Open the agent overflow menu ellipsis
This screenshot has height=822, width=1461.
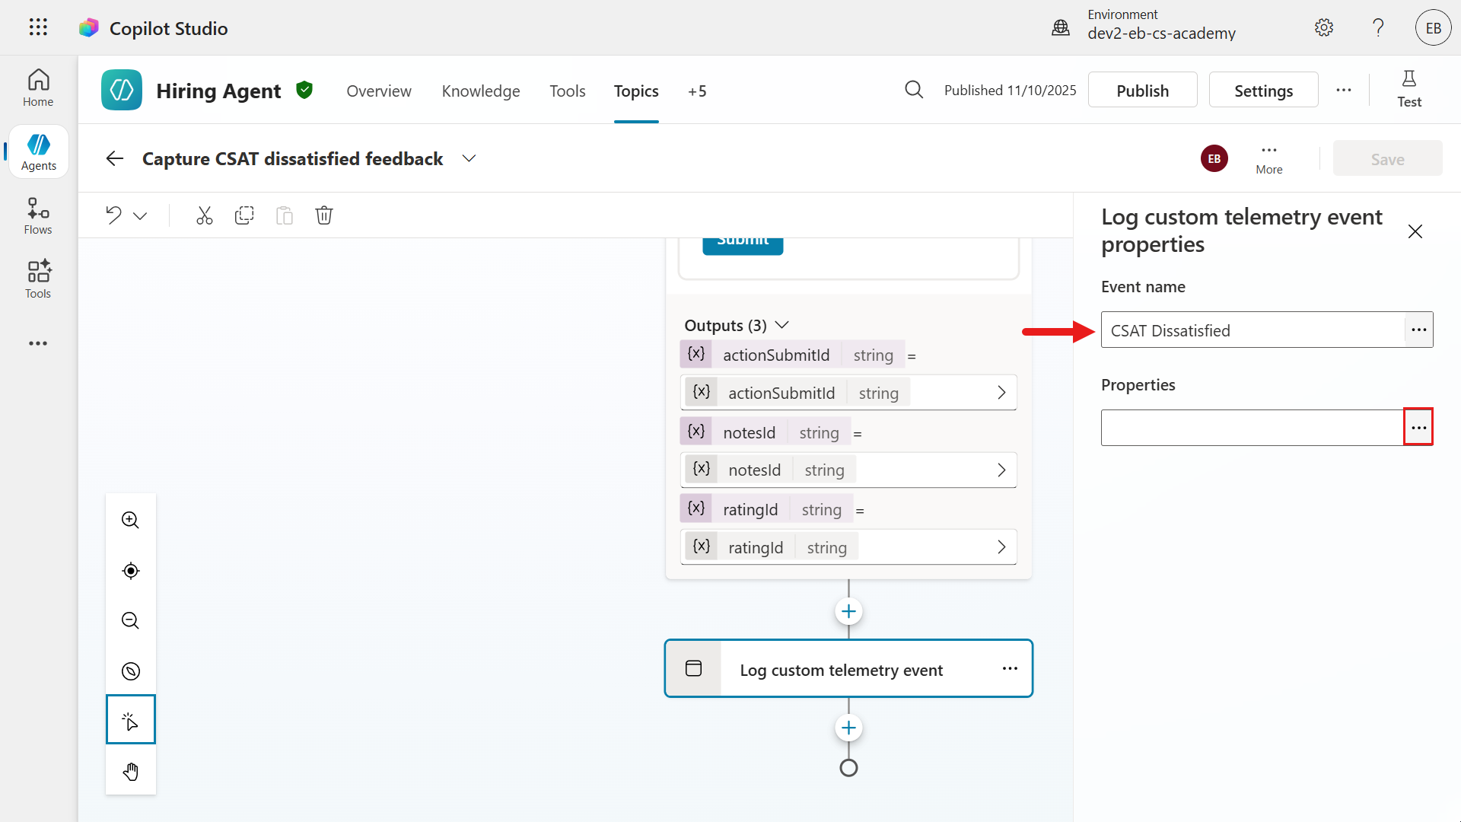1344,90
